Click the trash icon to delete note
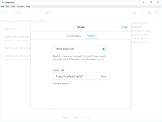Viewport: 162px width, 122px height. click(149, 13)
